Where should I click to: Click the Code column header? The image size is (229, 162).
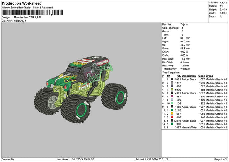point(202,76)
